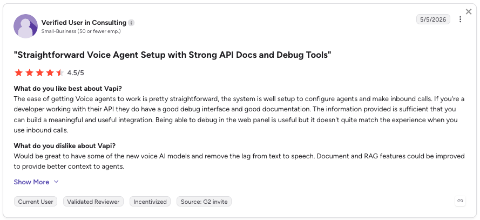Image resolution: width=480 pixels, height=220 pixels.
Task: Click the Verified User in Consulting name
Action: coord(84,23)
